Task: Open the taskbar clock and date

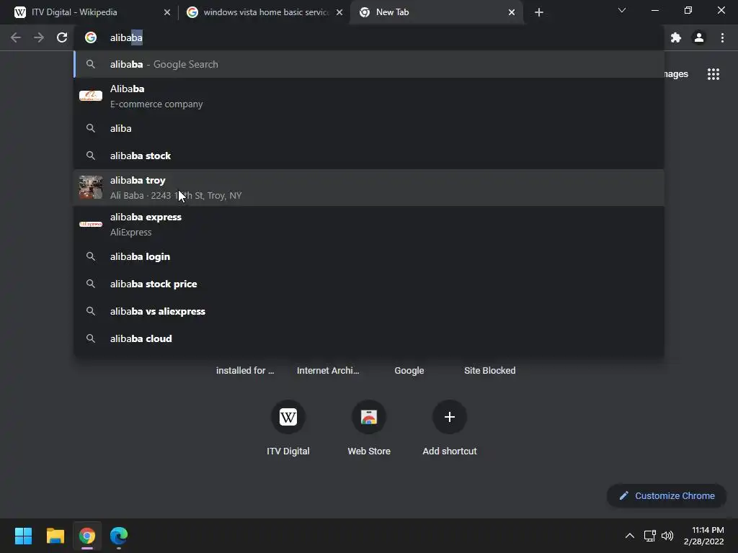Action: [703, 536]
